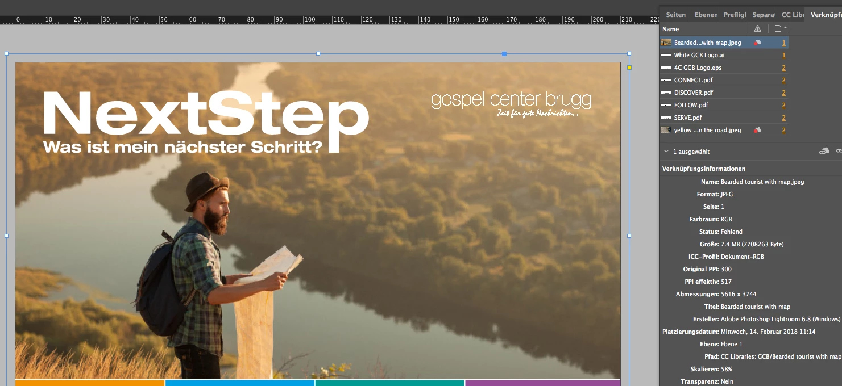Click missing-link cloud icon on Bearded tourist row
842x386 pixels.
click(757, 43)
